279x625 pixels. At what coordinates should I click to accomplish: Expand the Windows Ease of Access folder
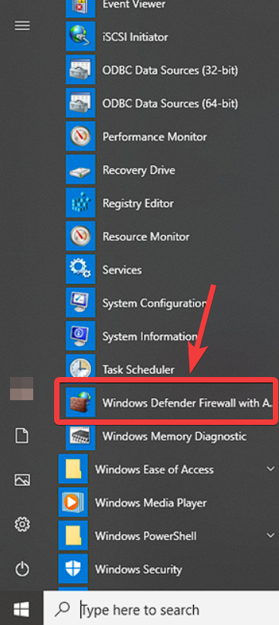(270, 469)
